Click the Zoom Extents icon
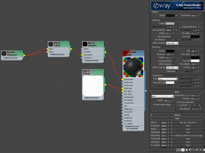Viewport: 205px width, 153px height. (x=197, y=150)
